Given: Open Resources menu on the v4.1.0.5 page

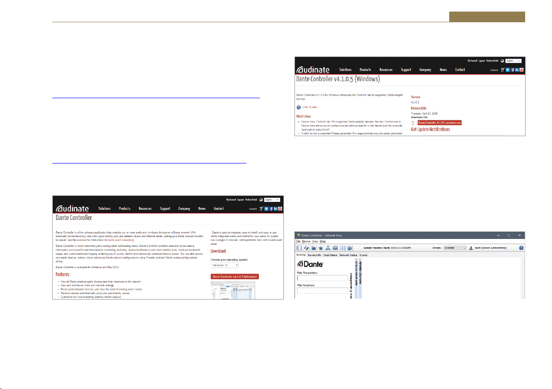Looking at the screenshot, I should click(386, 70).
